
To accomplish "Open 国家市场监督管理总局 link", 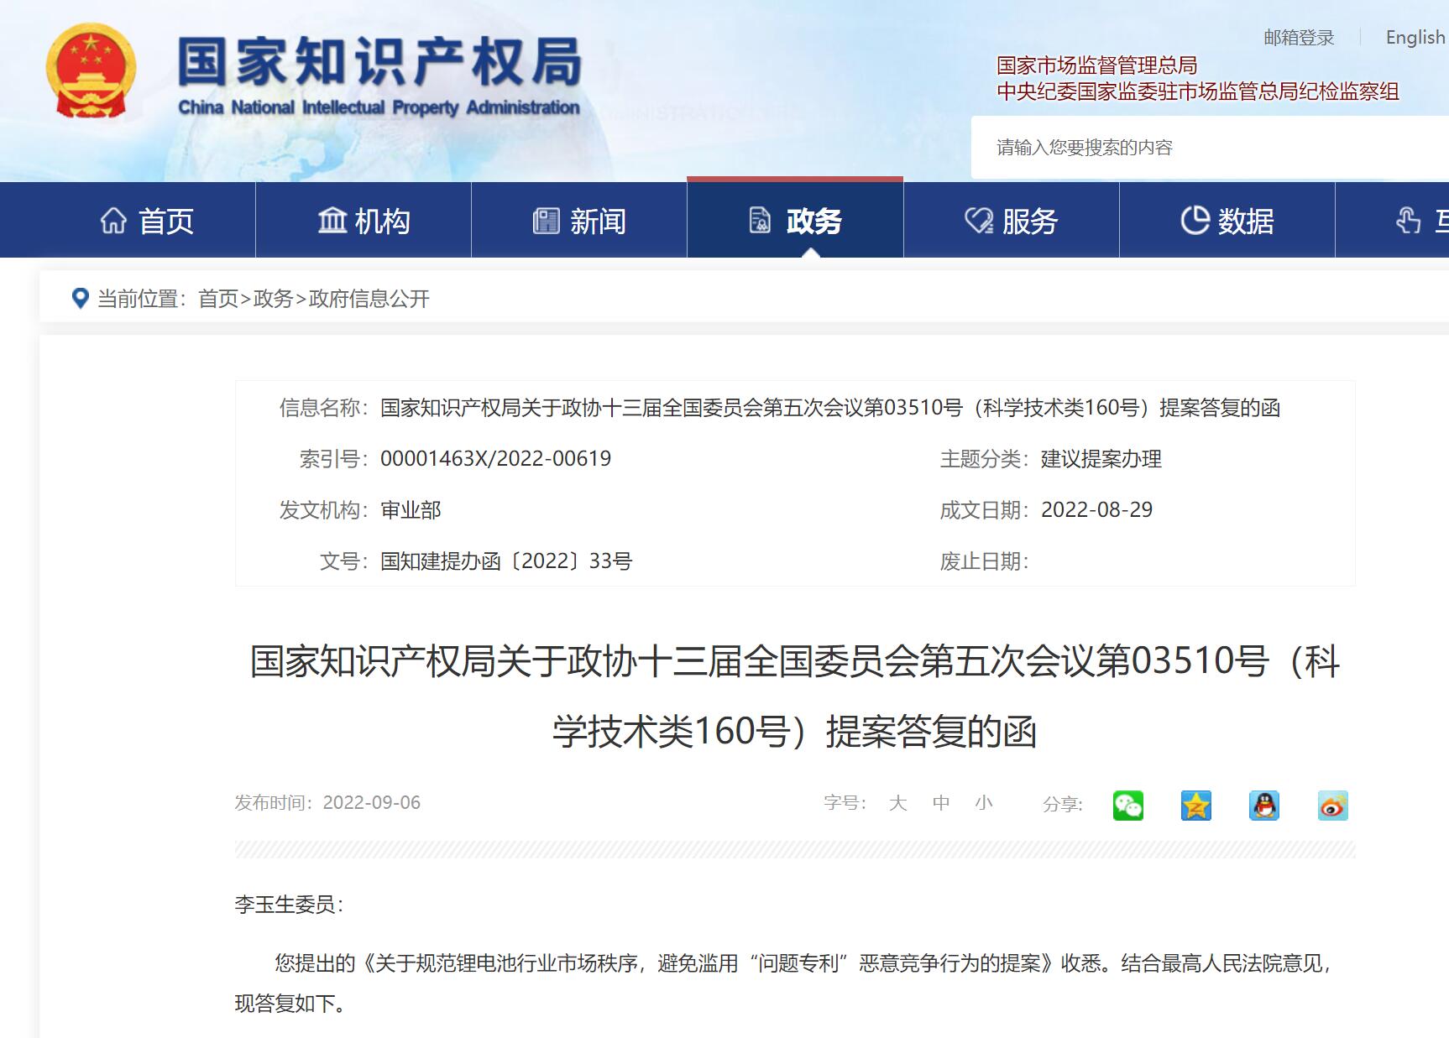I will (1096, 65).
